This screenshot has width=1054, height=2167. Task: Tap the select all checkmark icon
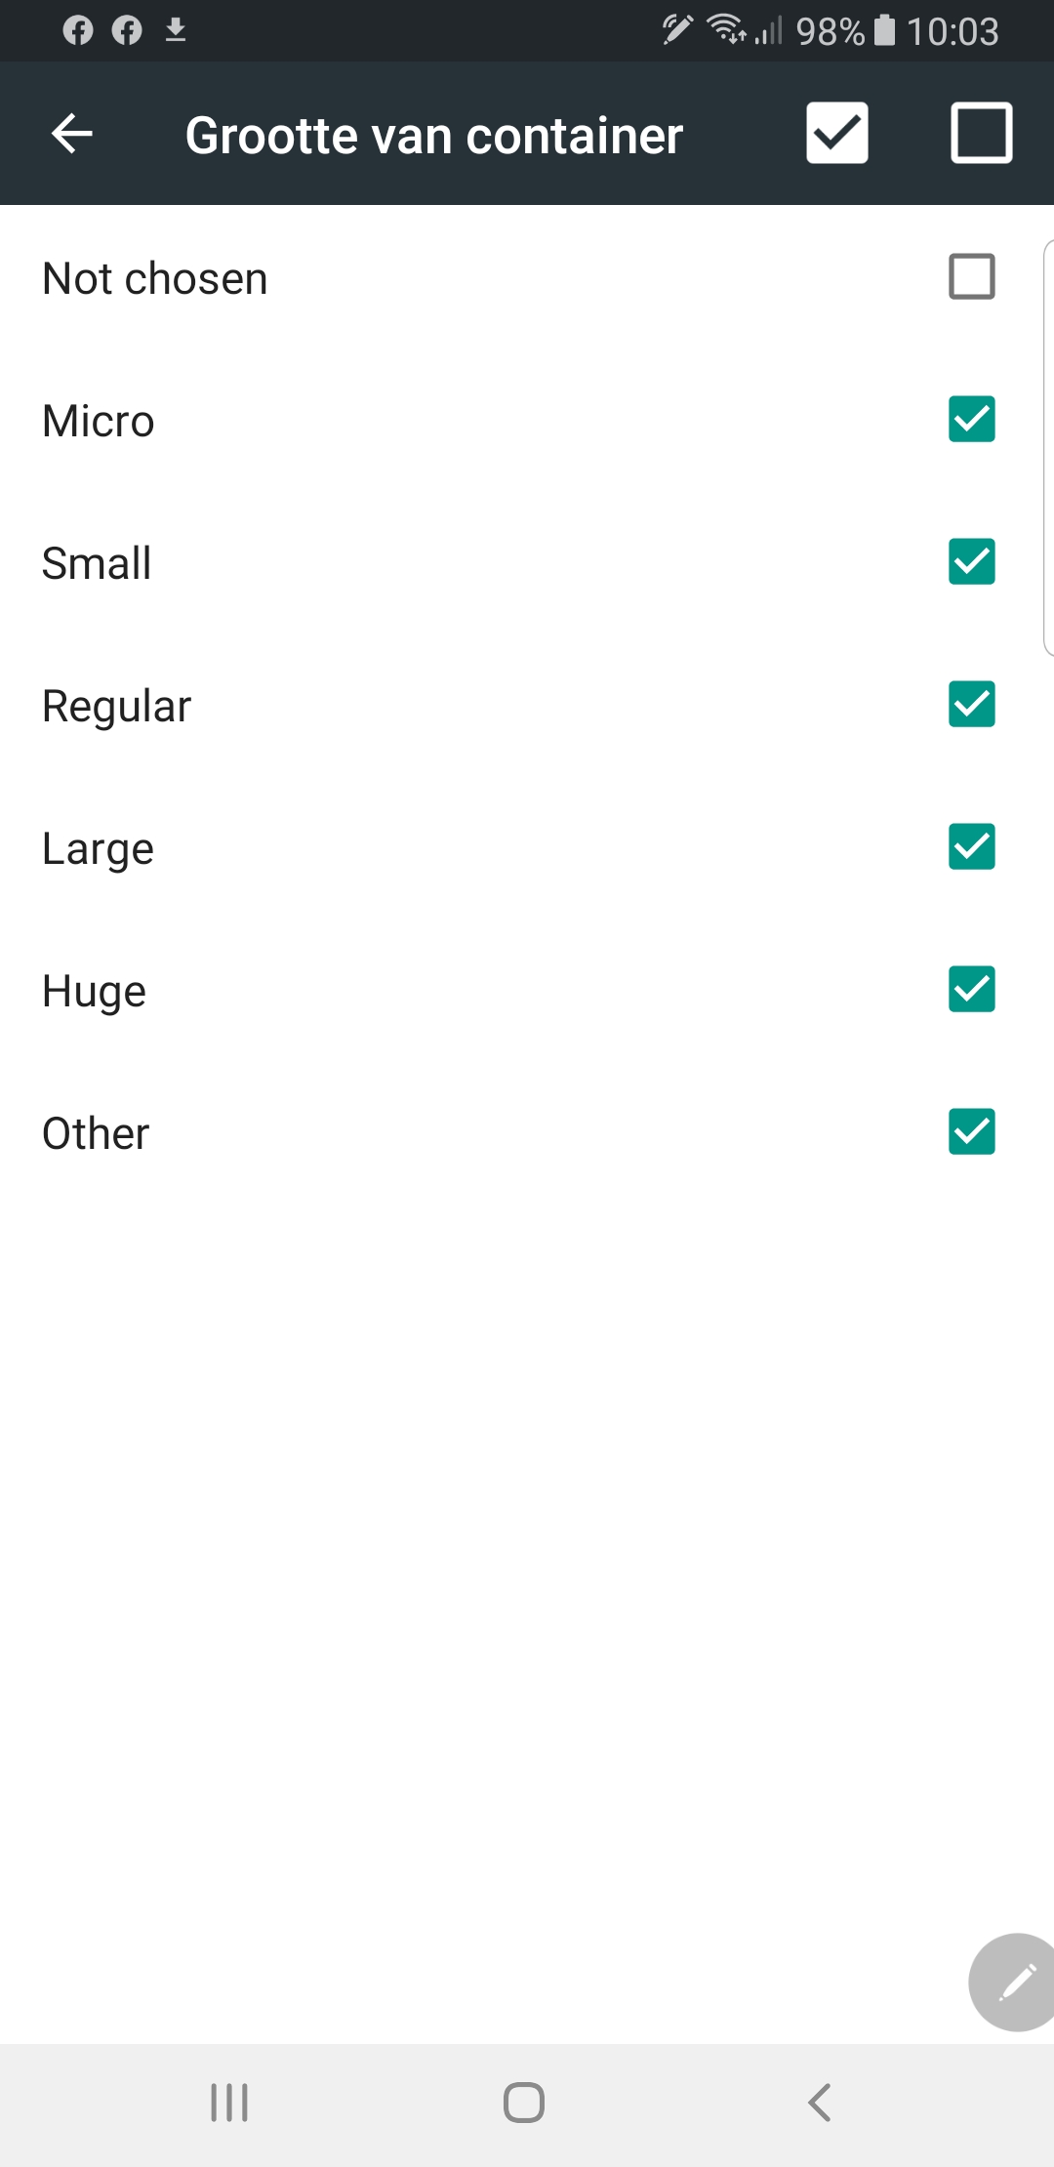point(836,133)
